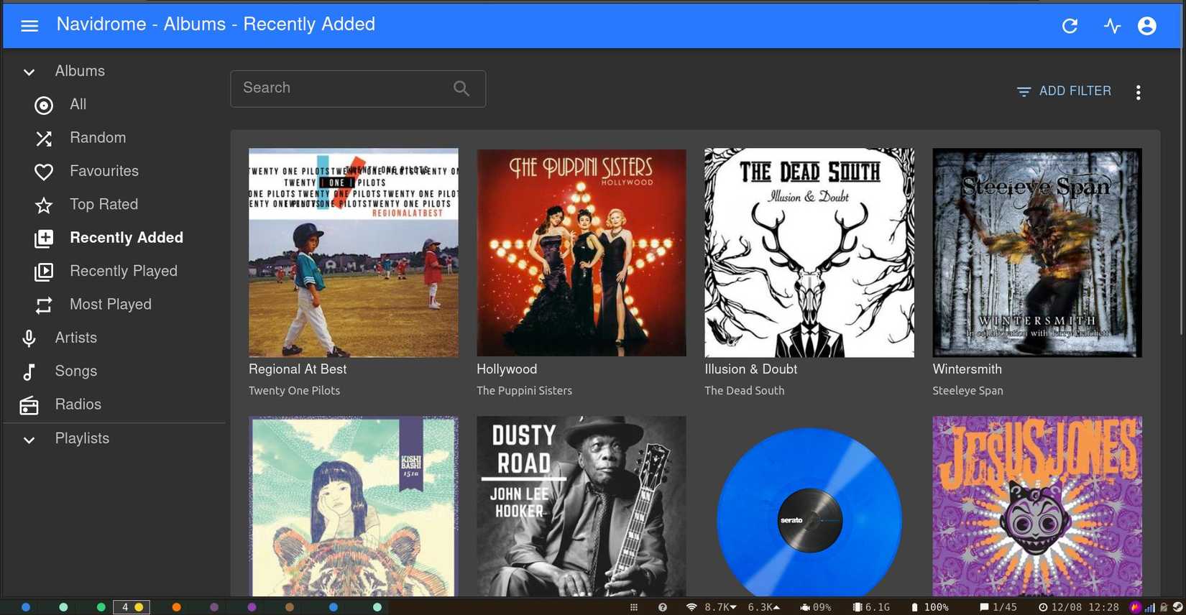This screenshot has width=1186, height=615.
Task: Click workspace 4 in the status bar
Action: click(x=132, y=608)
